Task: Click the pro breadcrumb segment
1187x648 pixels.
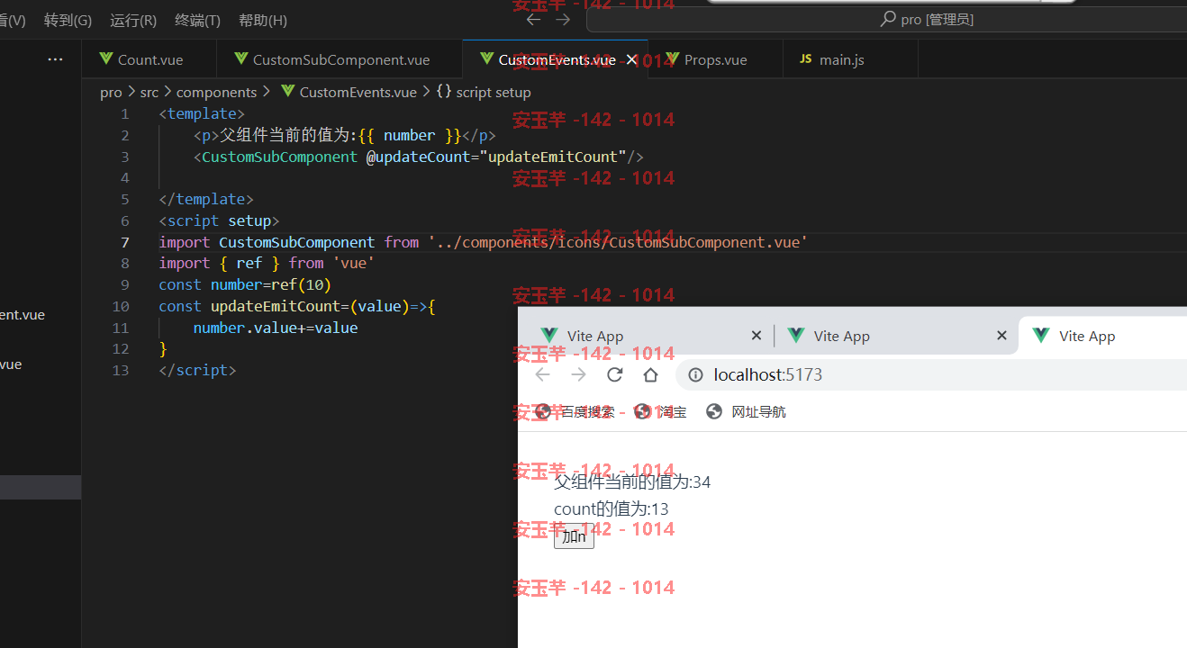Action: click(x=111, y=92)
